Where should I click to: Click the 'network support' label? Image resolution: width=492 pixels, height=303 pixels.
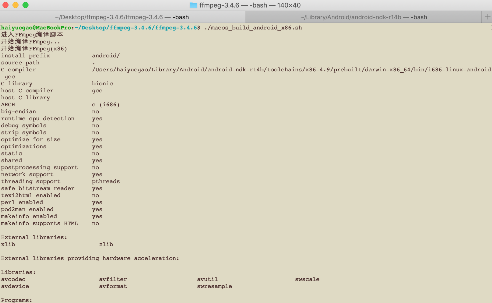click(27, 174)
